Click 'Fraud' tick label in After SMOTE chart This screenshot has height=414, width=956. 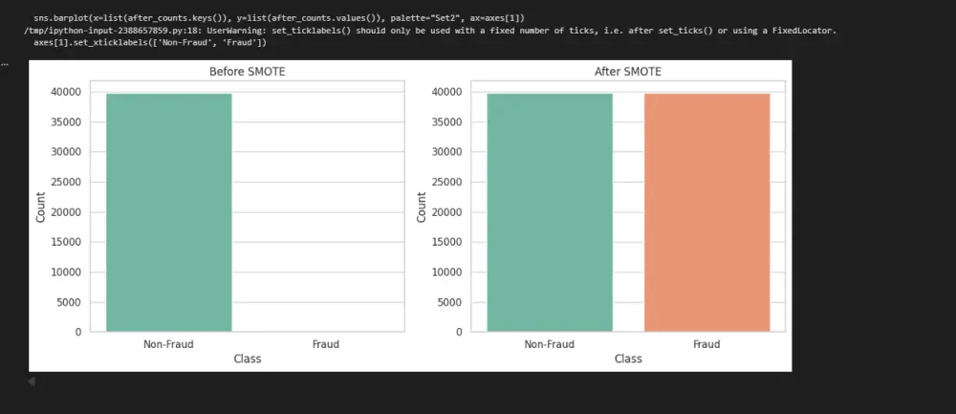point(706,344)
